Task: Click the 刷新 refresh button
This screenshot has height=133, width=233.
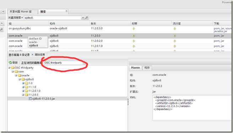Action: (13, 63)
